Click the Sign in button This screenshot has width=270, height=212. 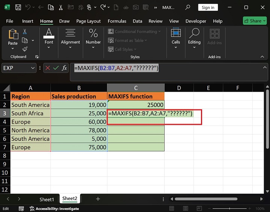208,7
